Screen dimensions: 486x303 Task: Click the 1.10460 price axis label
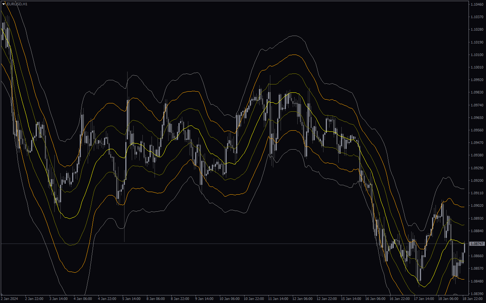click(x=477, y=5)
